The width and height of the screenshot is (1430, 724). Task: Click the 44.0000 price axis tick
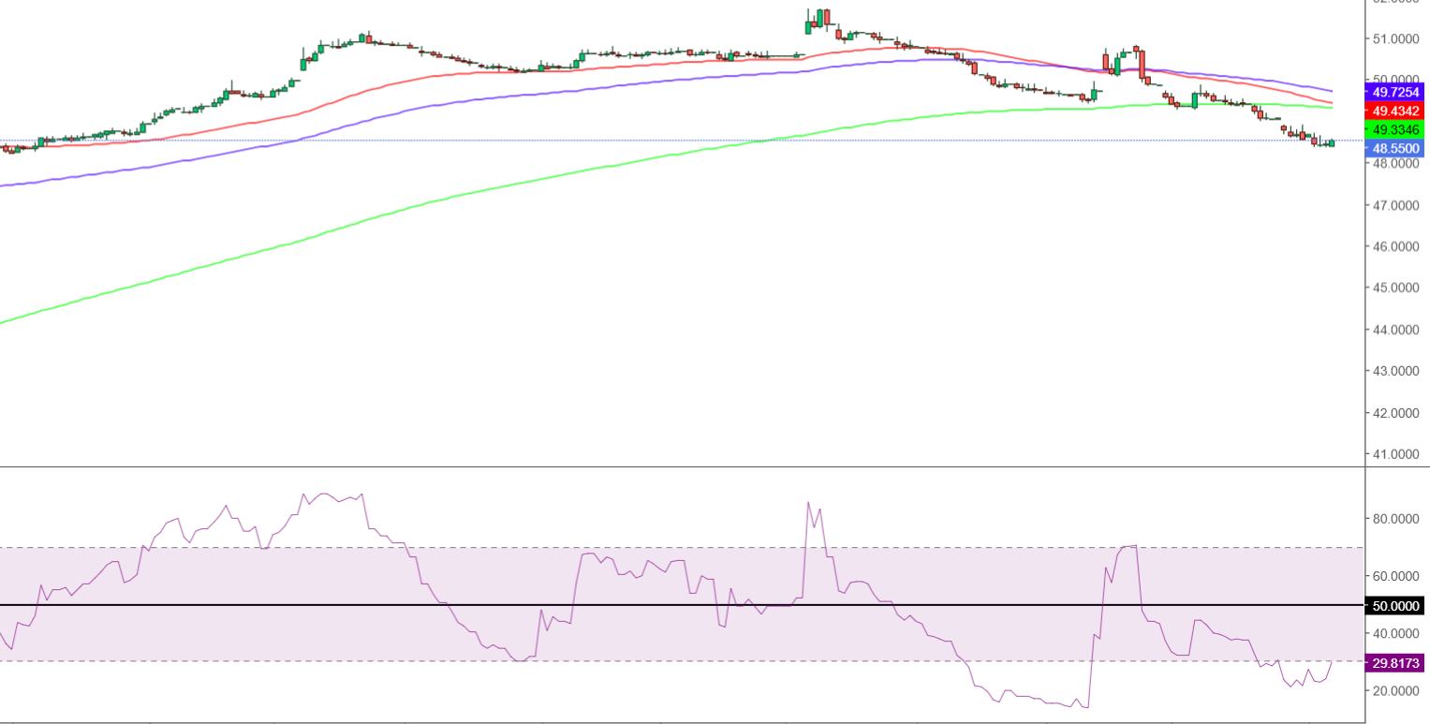[x=1396, y=330]
